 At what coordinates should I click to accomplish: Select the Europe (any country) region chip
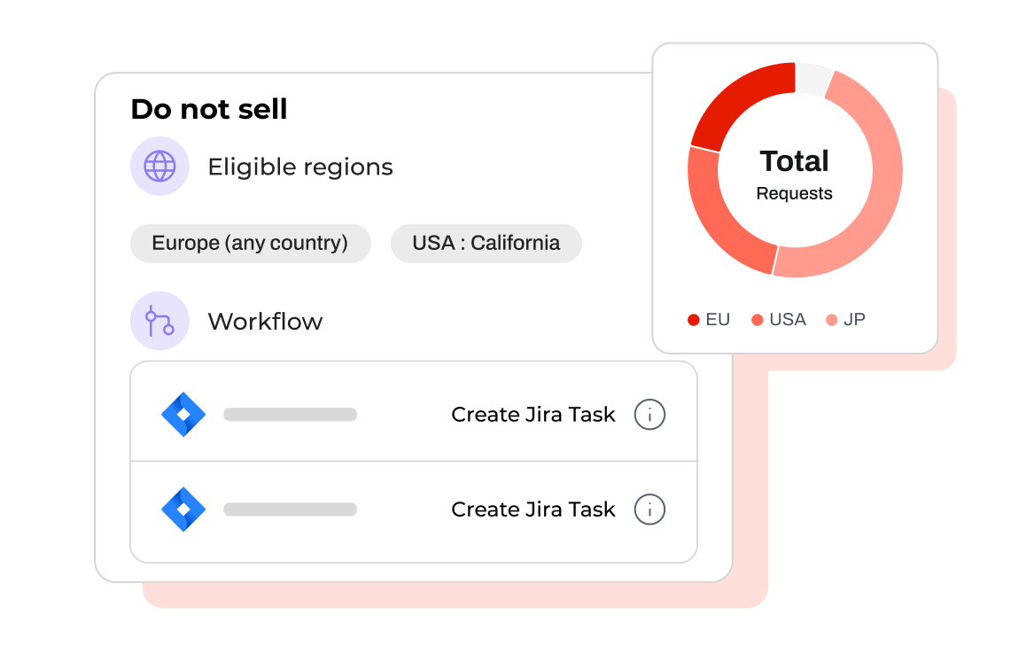[x=250, y=243]
